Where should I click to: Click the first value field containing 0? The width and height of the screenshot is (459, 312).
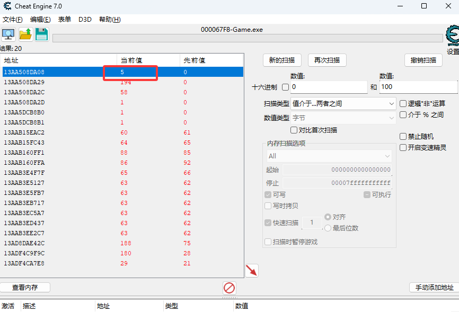(x=329, y=87)
